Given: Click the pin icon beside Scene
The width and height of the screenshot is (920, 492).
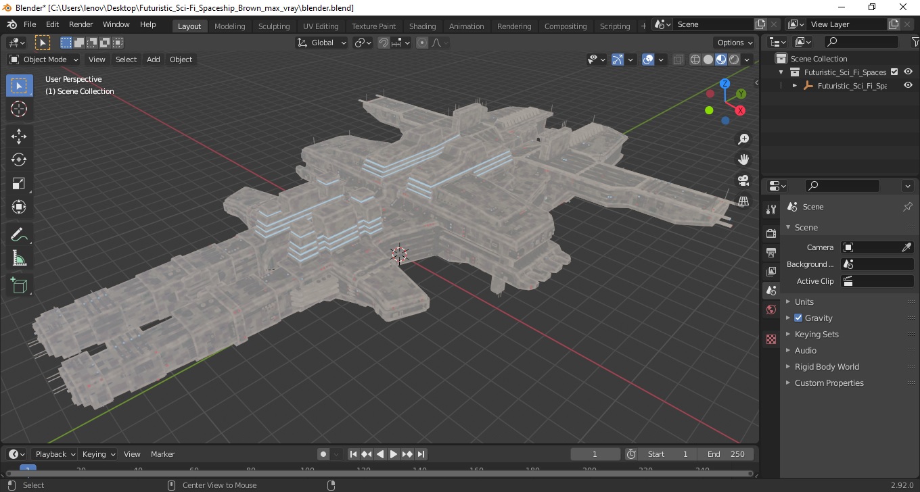Looking at the screenshot, I should 908,207.
